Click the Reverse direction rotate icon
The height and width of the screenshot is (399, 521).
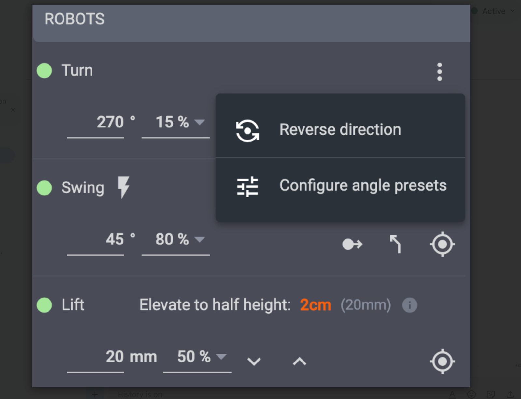[x=247, y=131]
